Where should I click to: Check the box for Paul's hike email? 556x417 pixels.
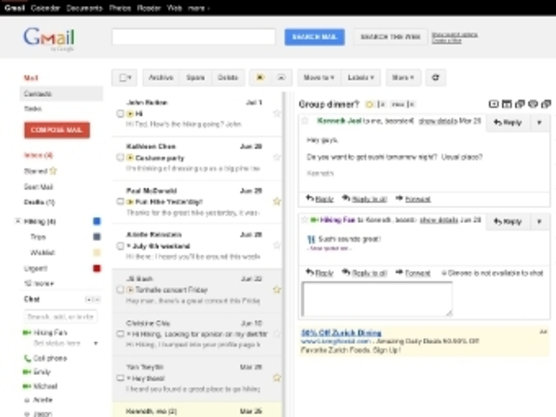pos(120,202)
